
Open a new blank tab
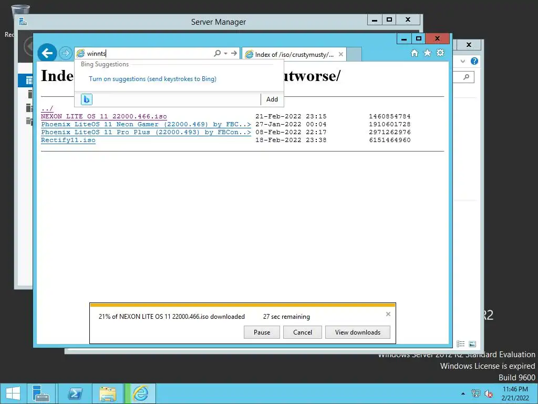tap(354, 54)
